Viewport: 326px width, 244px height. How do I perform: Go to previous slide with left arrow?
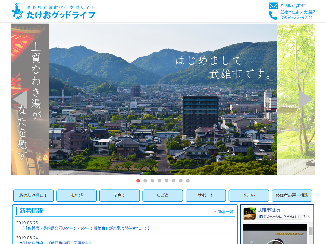(x=20, y=99)
